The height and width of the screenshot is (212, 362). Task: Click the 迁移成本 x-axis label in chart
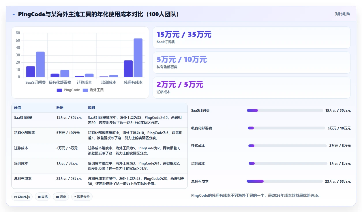[84, 83]
